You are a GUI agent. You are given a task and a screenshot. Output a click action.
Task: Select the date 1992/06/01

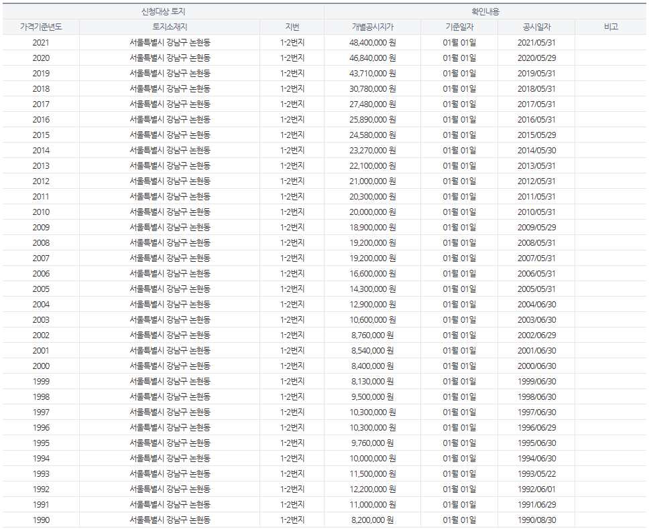536,489
